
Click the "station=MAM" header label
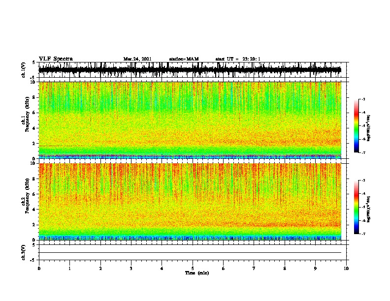[184, 59]
